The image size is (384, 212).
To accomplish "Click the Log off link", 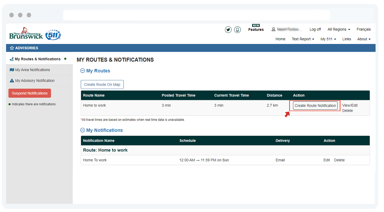I will (x=315, y=29).
